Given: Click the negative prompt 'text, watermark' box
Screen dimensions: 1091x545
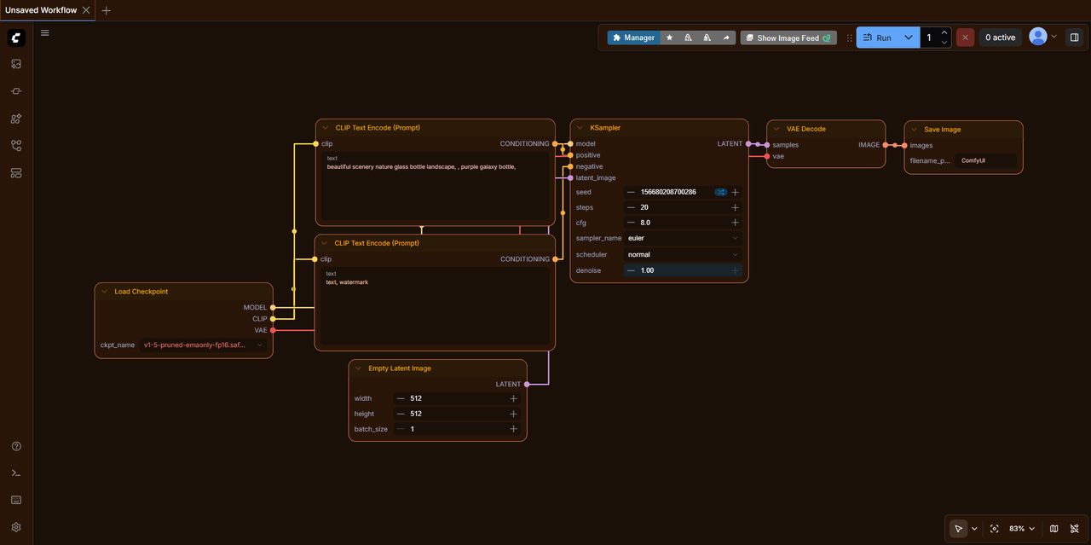Looking at the screenshot, I should 435,305.
